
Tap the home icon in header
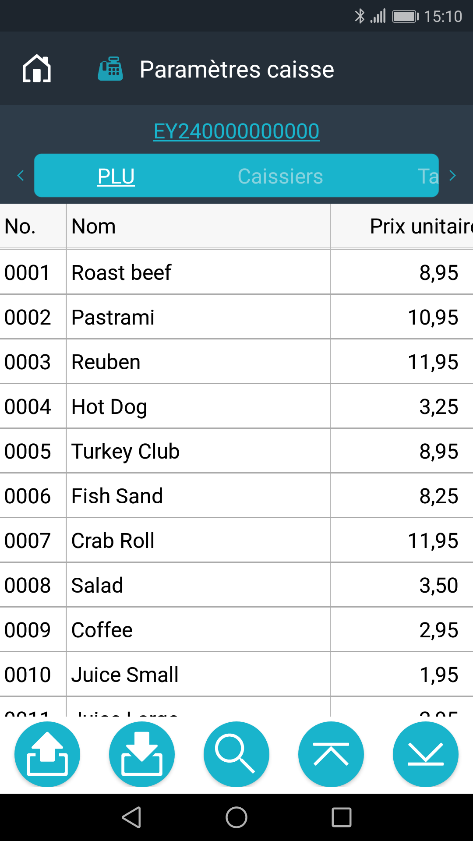click(37, 69)
